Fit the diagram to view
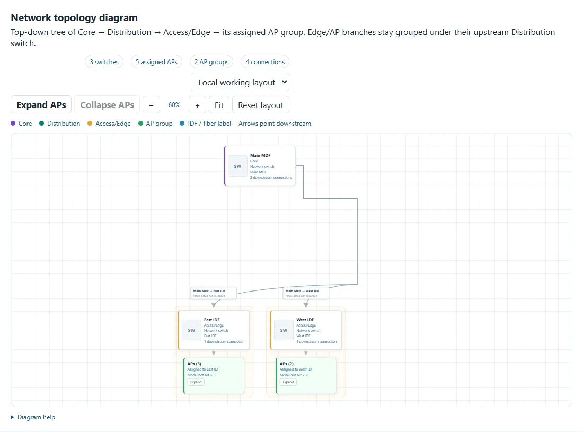Viewport: 583px width, 432px height. 219,105
